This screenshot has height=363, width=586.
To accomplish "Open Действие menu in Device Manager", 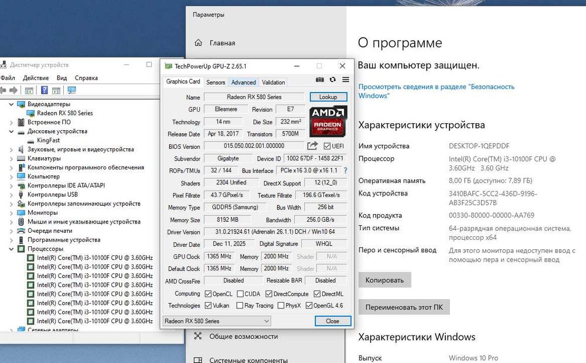I will [x=36, y=78].
